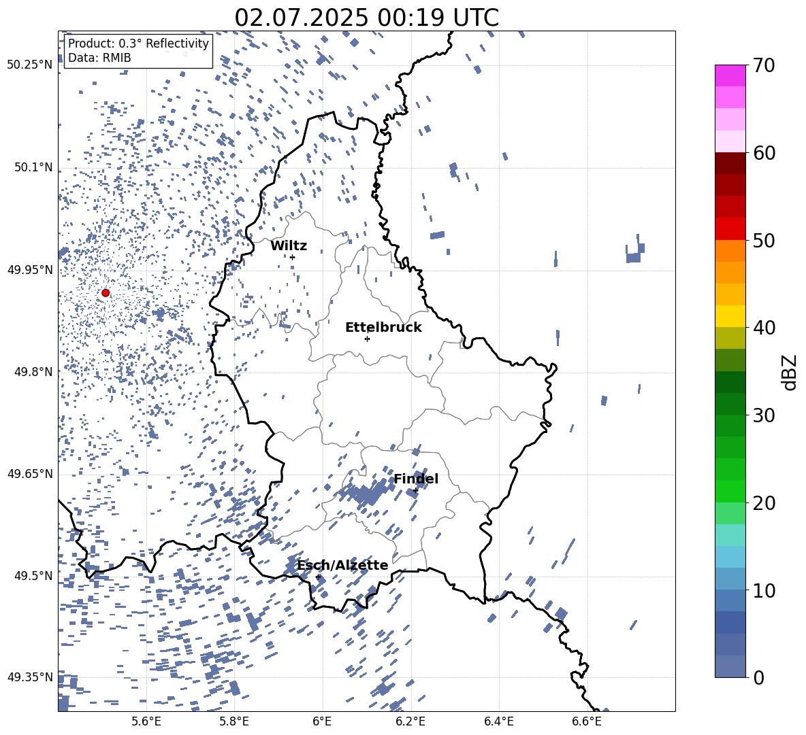Screen dimensions: 806x735
Task: Click the 49.95°N latitude label
Action: [30, 270]
